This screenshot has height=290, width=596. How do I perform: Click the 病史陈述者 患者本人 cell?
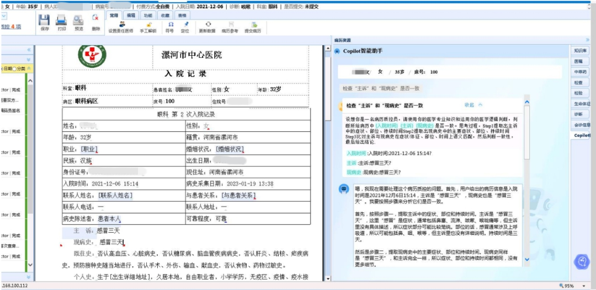coord(124,219)
